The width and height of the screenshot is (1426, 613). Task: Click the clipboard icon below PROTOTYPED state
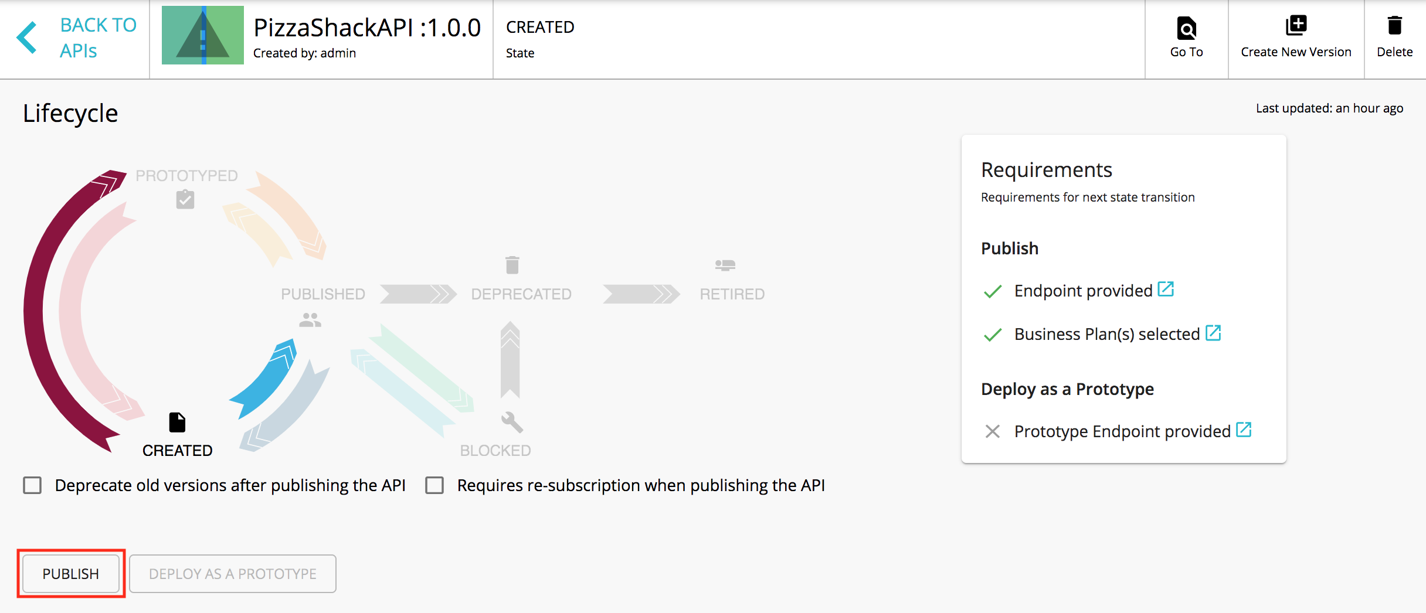185,199
